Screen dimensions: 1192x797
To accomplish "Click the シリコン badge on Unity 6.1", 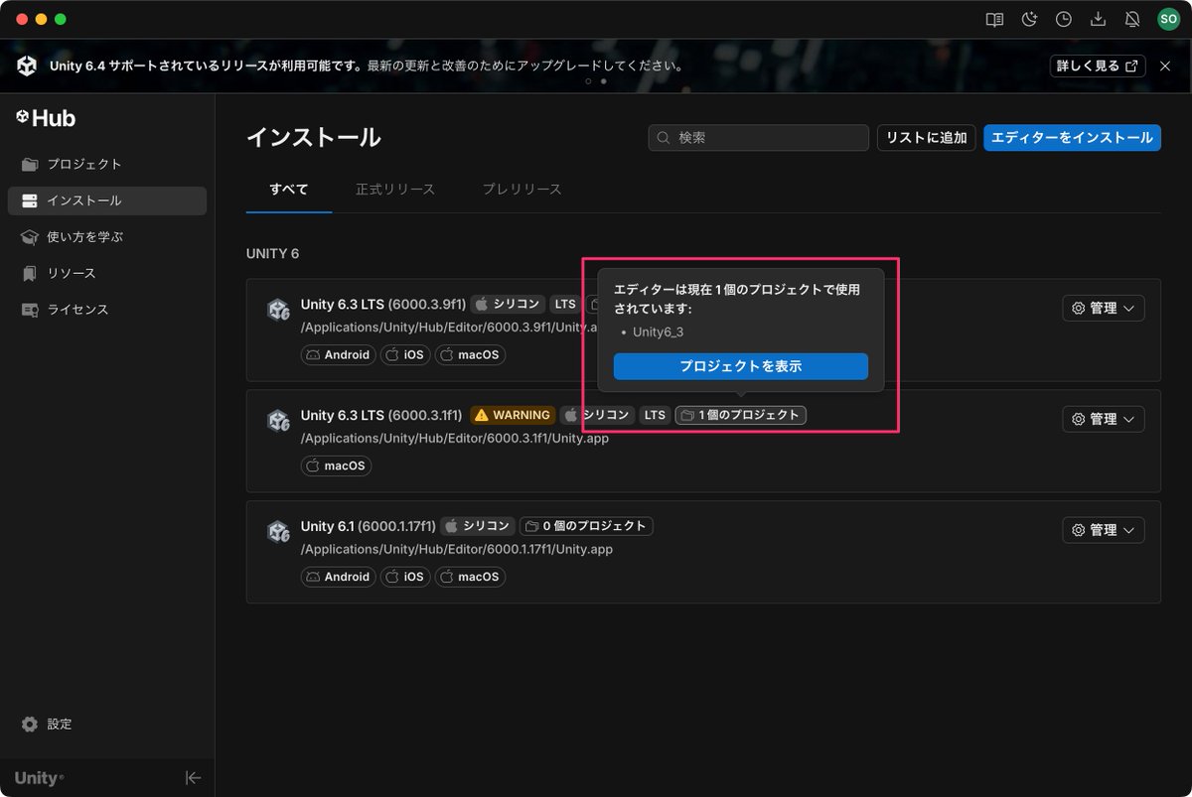I will [x=478, y=526].
